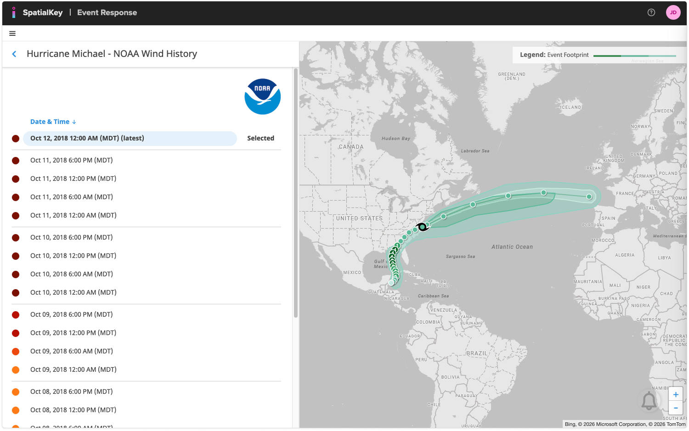Click the Event Footprint legend color bar
This screenshot has height=431, width=689.
coord(634,56)
